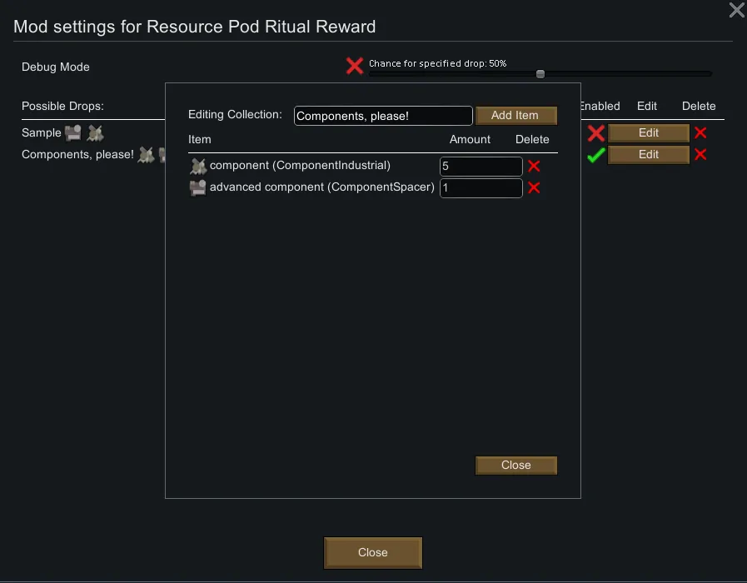Viewport: 747px width, 583px height.
Task: Focus the advanced component amount field
Action: (481, 188)
